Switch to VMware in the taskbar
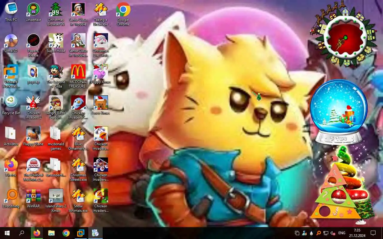This screenshot has width=383, height=239. [x=81, y=233]
